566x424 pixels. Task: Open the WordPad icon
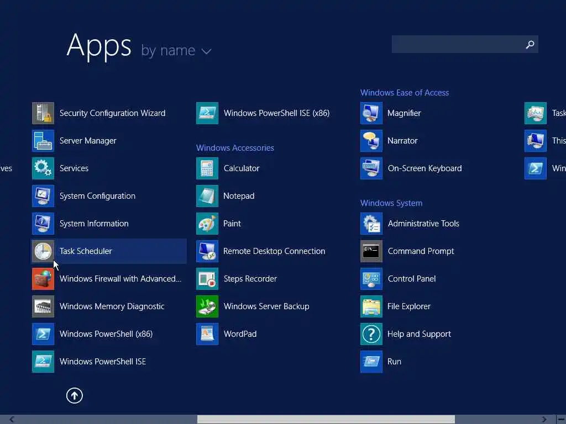tap(207, 334)
